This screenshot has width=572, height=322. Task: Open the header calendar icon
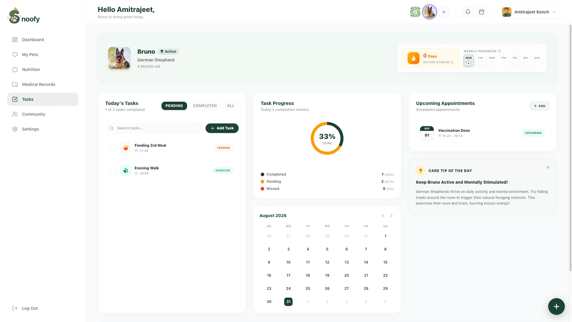pyautogui.click(x=481, y=12)
